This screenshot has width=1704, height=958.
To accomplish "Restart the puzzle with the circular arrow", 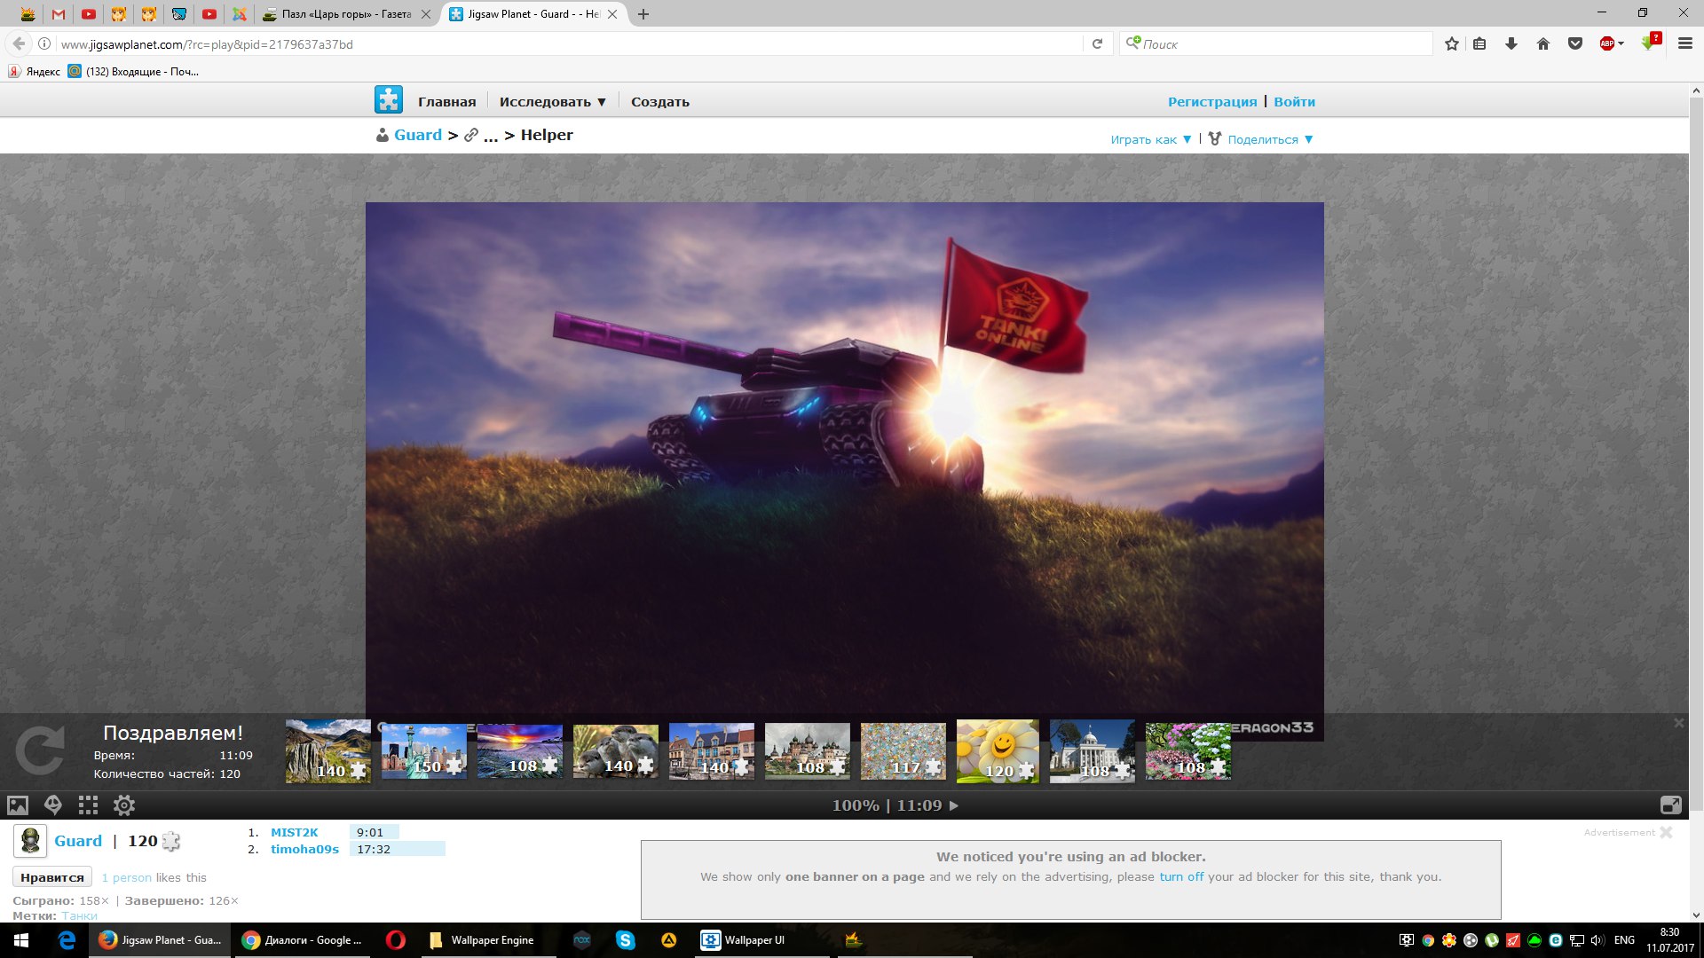I will click(40, 751).
